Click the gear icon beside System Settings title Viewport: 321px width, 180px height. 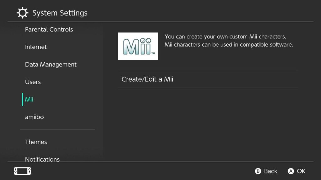[x=22, y=12]
